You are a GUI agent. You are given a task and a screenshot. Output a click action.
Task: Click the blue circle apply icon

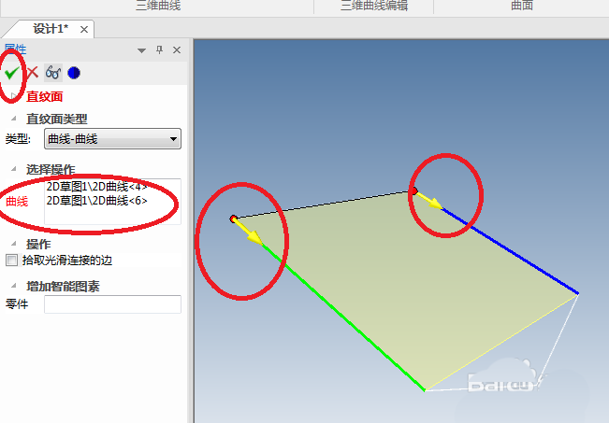74,73
